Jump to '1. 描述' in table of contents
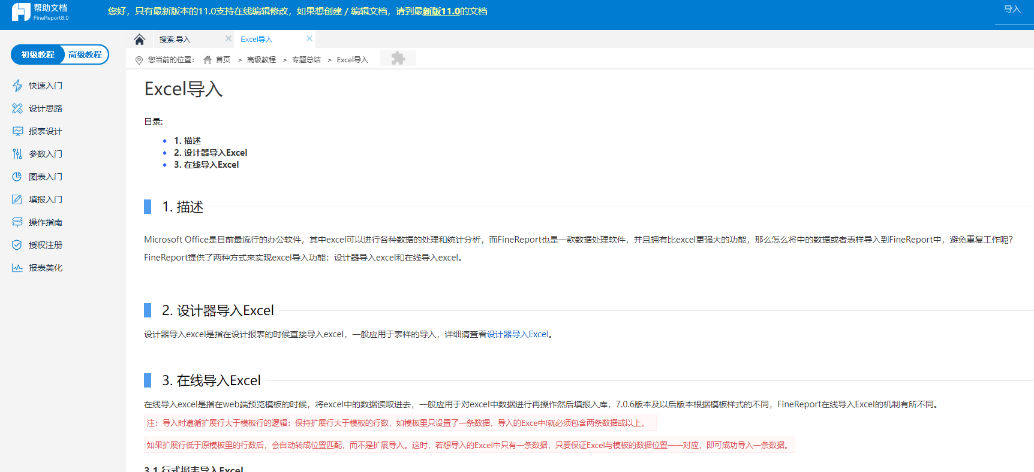Image resolution: width=1034 pixels, height=472 pixels. [187, 141]
